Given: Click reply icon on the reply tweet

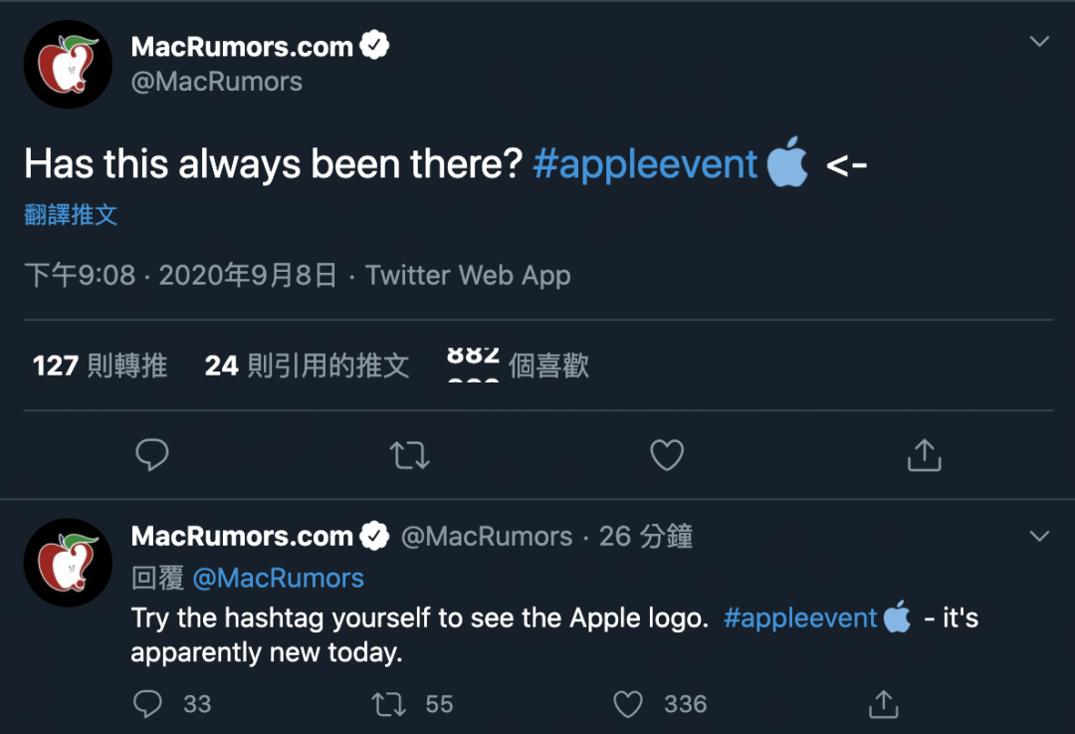Looking at the screenshot, I should (x=147, y=704).
